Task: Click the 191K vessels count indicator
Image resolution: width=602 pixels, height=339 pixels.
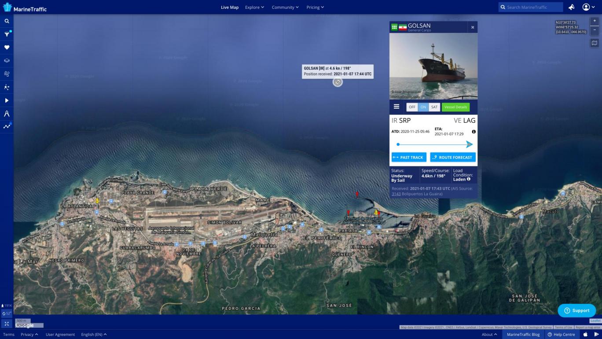Action: tap(7, 306)
